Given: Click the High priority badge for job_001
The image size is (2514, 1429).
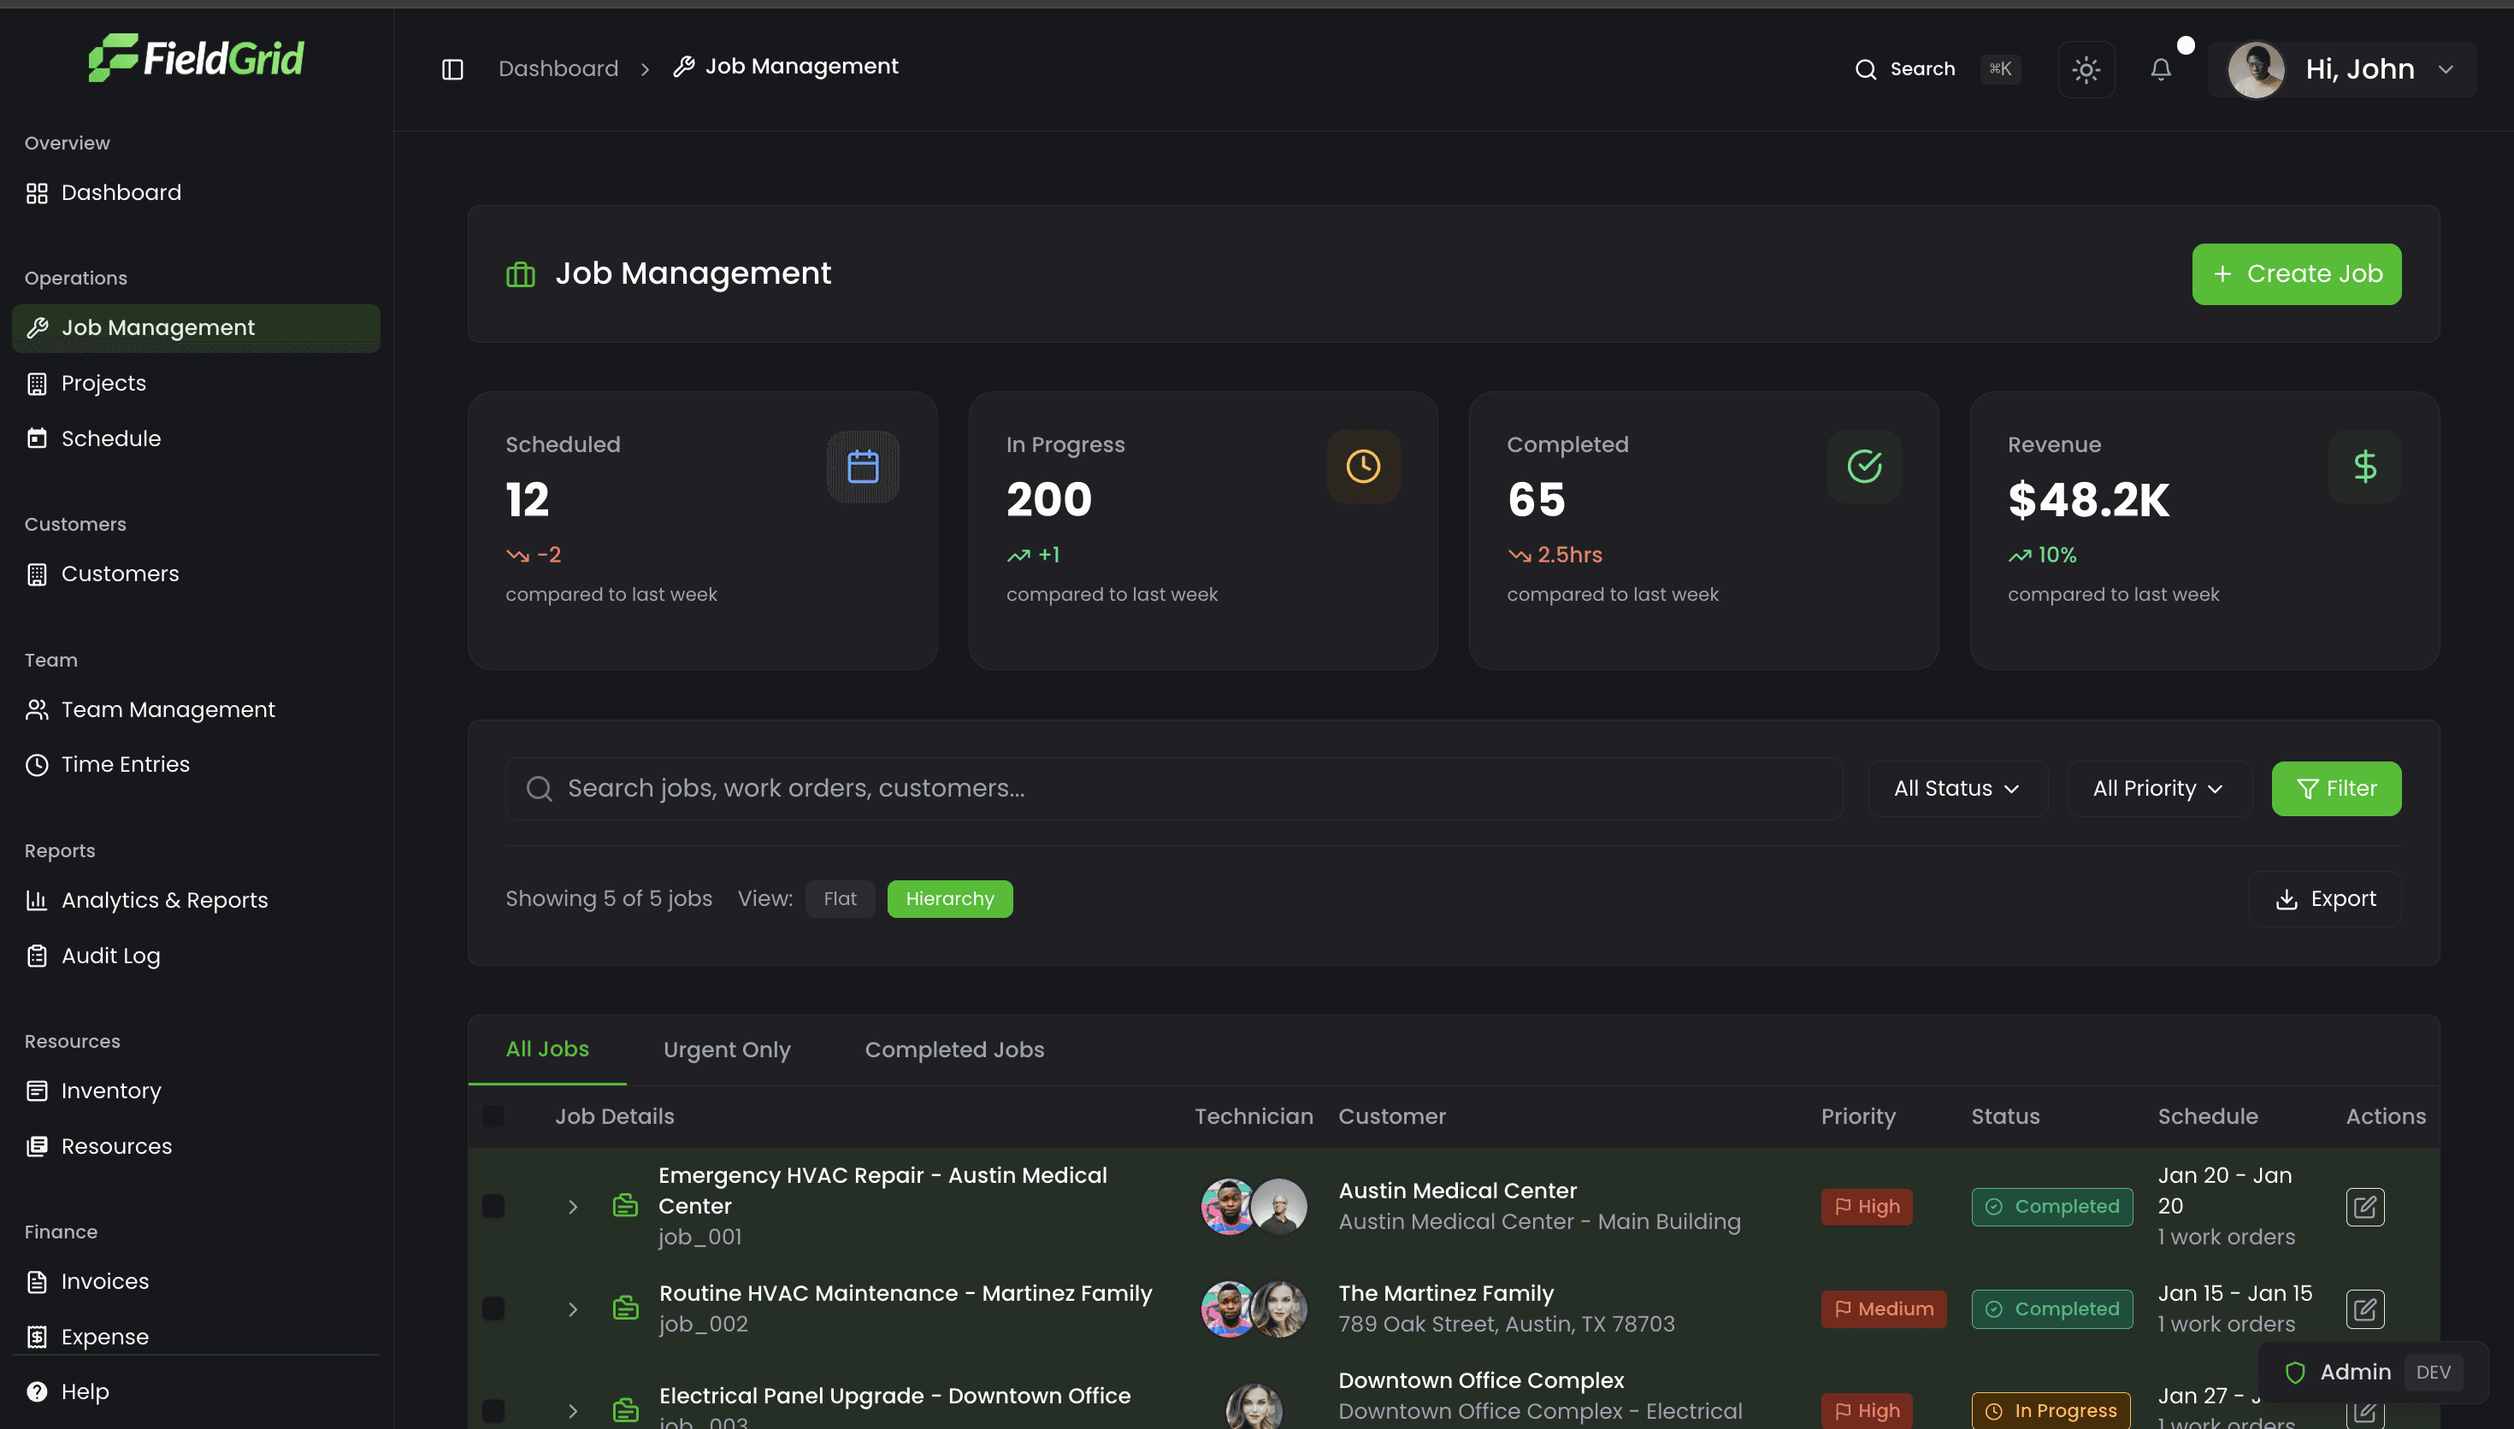Looking at the screenshot, I should tap(1866, 1206).
